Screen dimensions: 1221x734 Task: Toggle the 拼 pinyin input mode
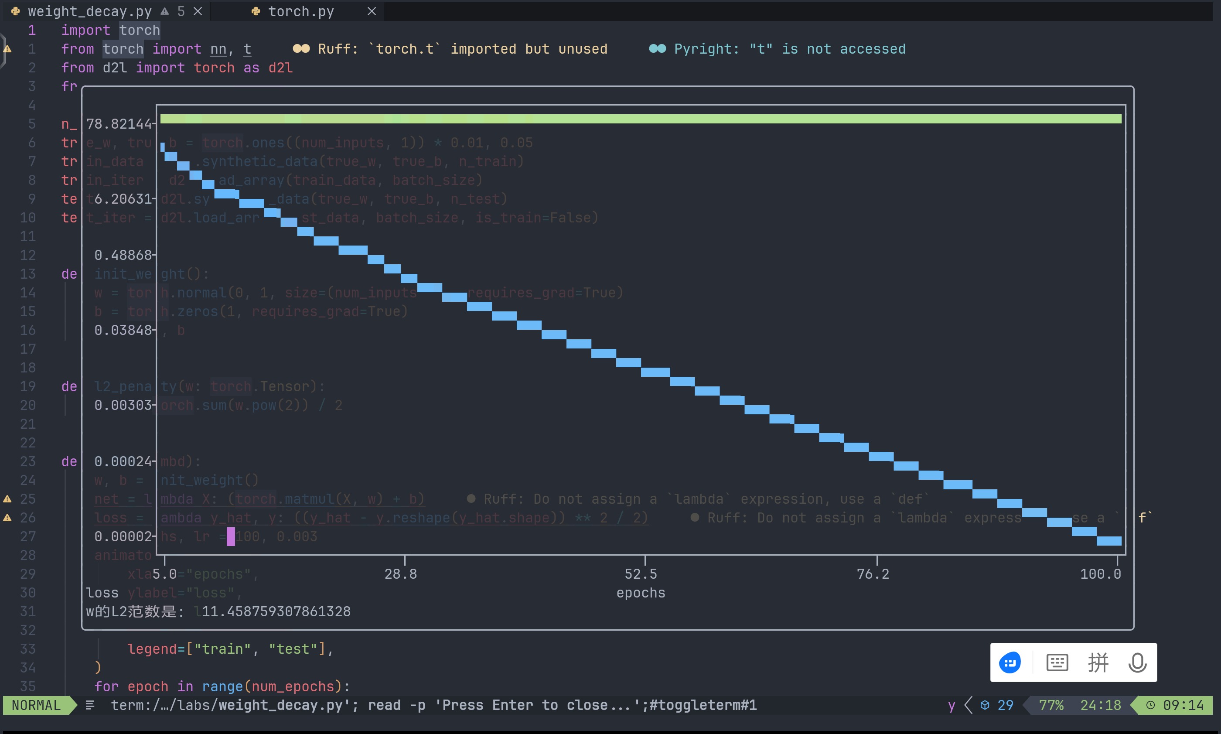point(1098,662)
